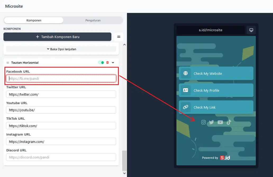Open the Check My Website link button
Viewport: 273px width, 177px height.
[x=216, y=73]
